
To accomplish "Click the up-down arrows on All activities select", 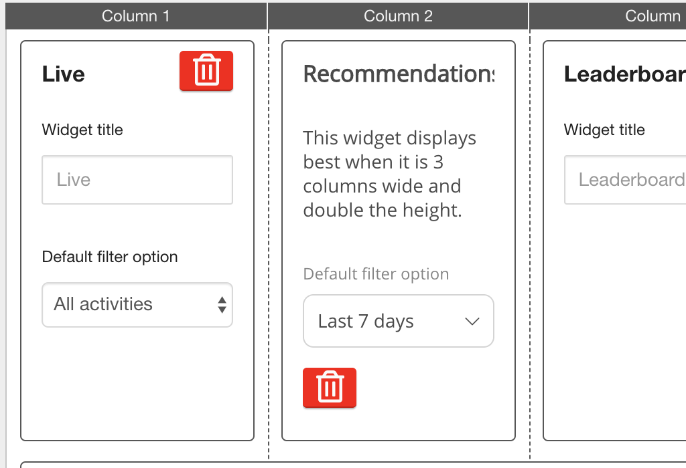I will point(222,305).
